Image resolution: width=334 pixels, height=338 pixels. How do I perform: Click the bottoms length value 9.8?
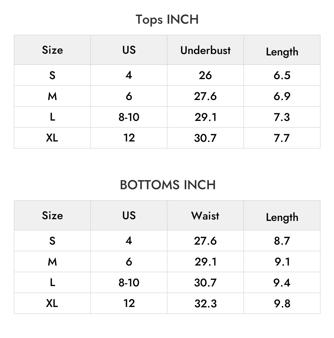tap(282, 303)
